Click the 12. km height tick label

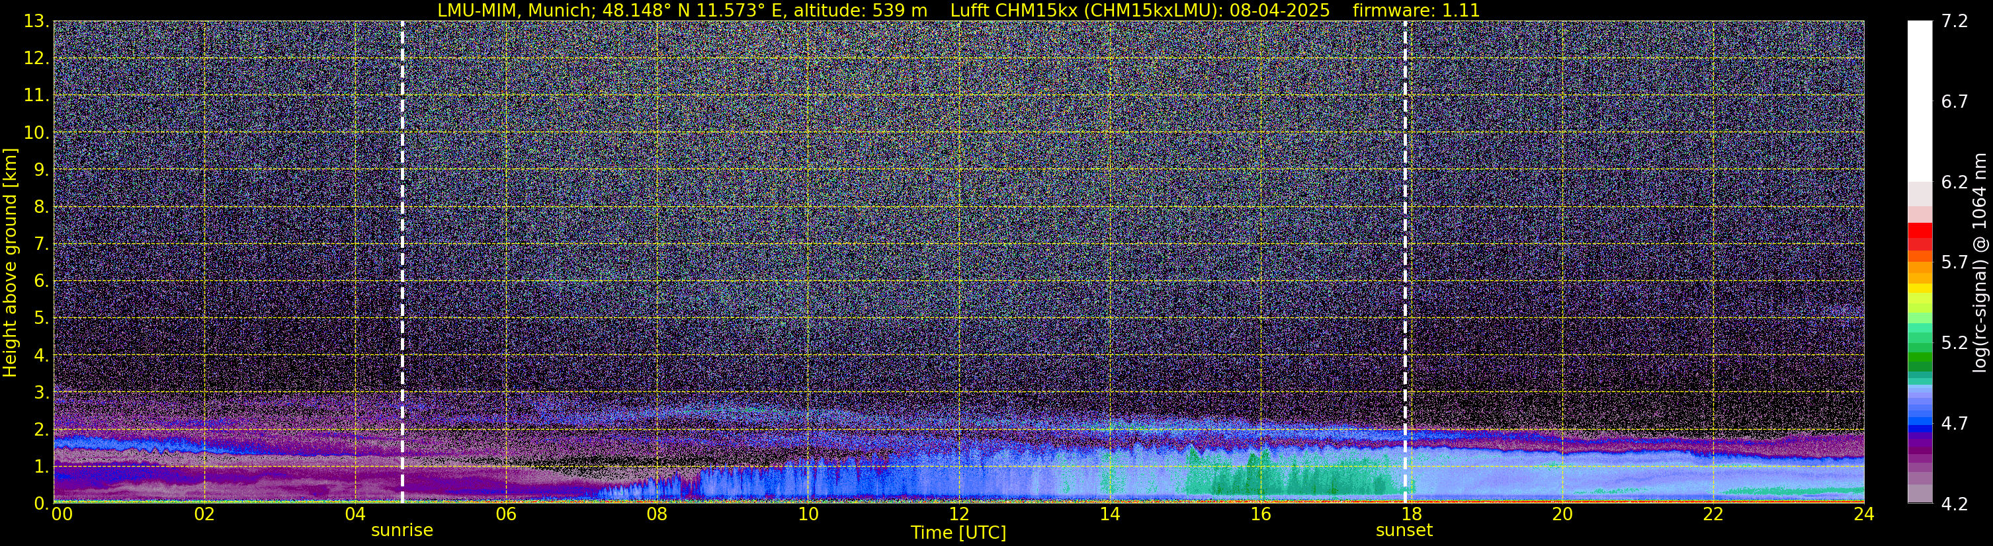tap(36, 58)
